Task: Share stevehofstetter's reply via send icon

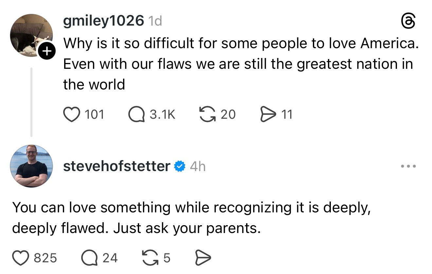Action: tap(203, 258)
